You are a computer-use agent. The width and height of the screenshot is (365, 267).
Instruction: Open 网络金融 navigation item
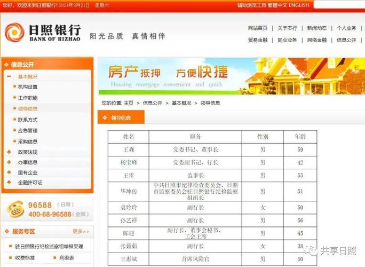tap(317, 40)
